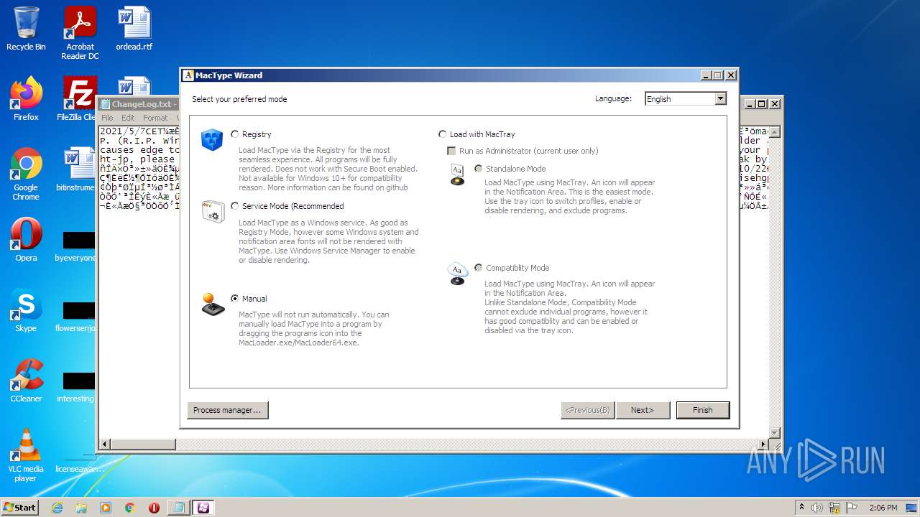Close the MacType Wizard window
The height and width of the screenshot is (517, 920).
click(731, 75)
